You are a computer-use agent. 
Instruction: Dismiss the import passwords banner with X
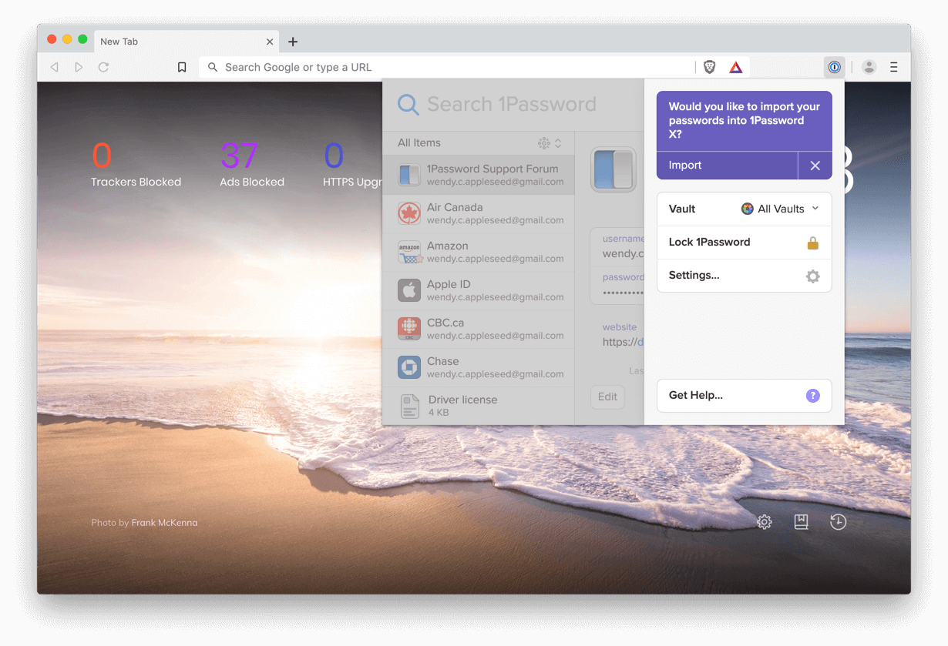815,166
